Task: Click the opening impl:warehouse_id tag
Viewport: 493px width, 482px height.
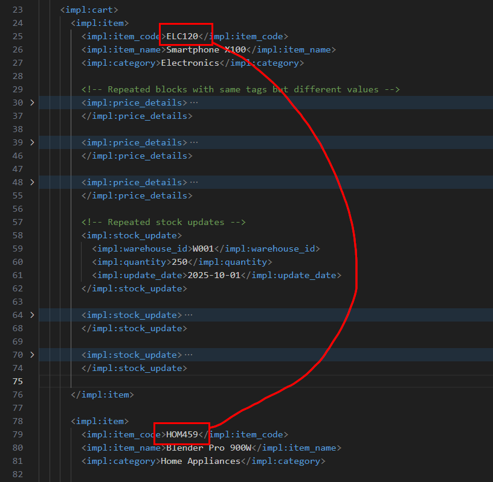Action: (143, 249)
